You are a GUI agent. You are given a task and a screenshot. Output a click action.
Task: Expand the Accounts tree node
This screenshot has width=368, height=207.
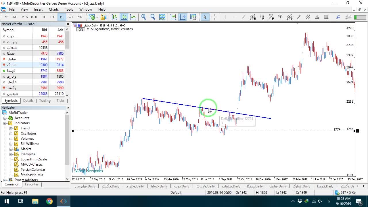click(5, 118)
